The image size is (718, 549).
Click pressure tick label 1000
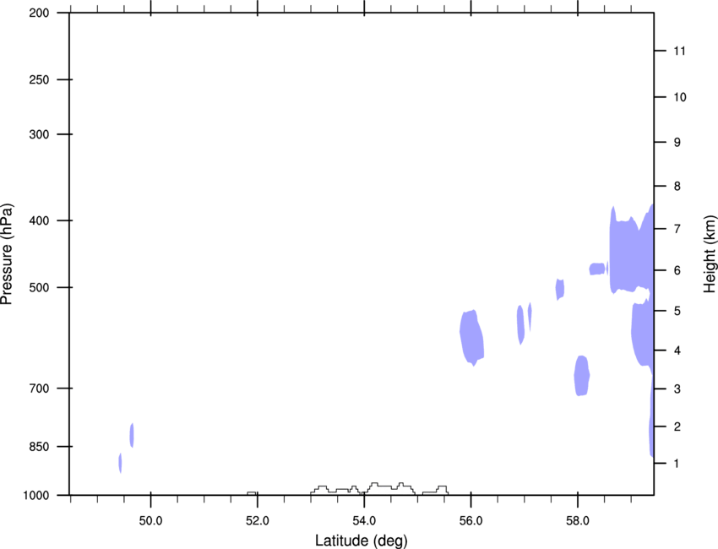click(35, 496)
